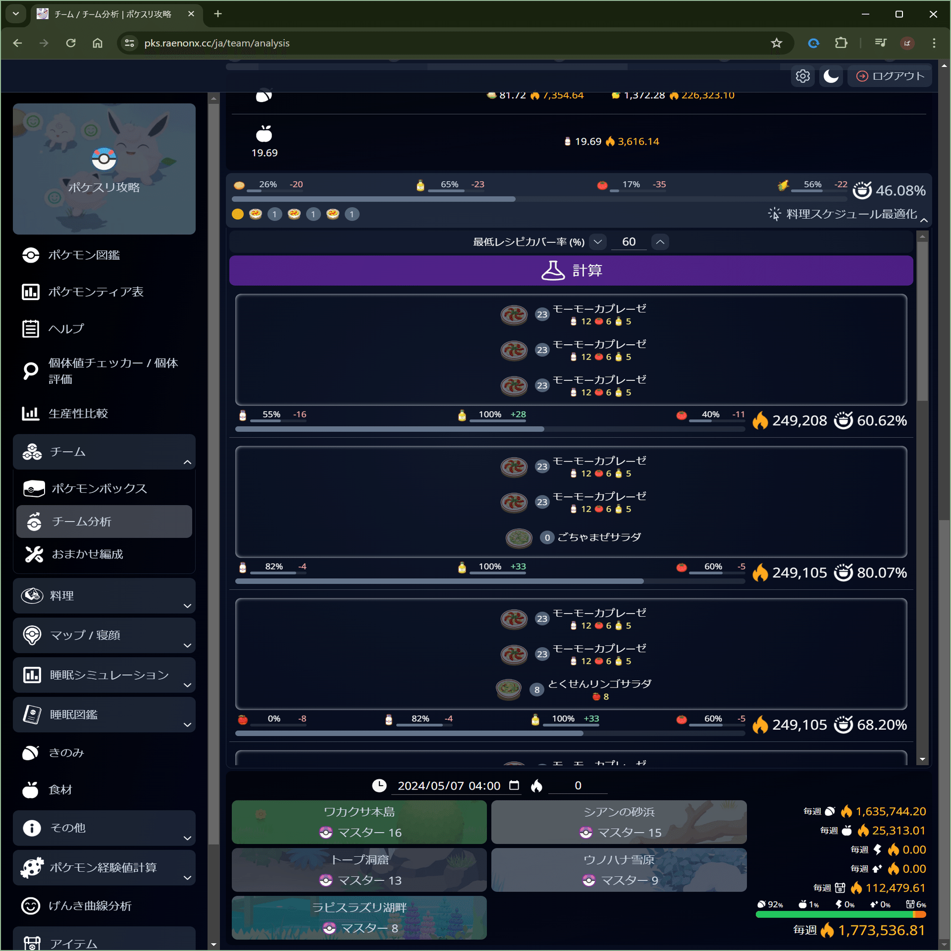This screenshot has width=951, height=951.
Task: Select ラピスラズリ湖畔 map card
Action: [359, 917]
